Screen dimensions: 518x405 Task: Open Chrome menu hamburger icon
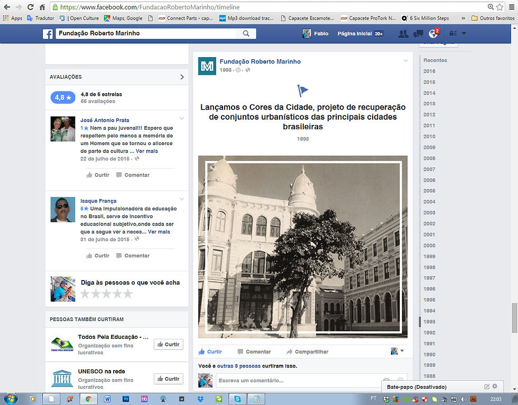point(512,7)
